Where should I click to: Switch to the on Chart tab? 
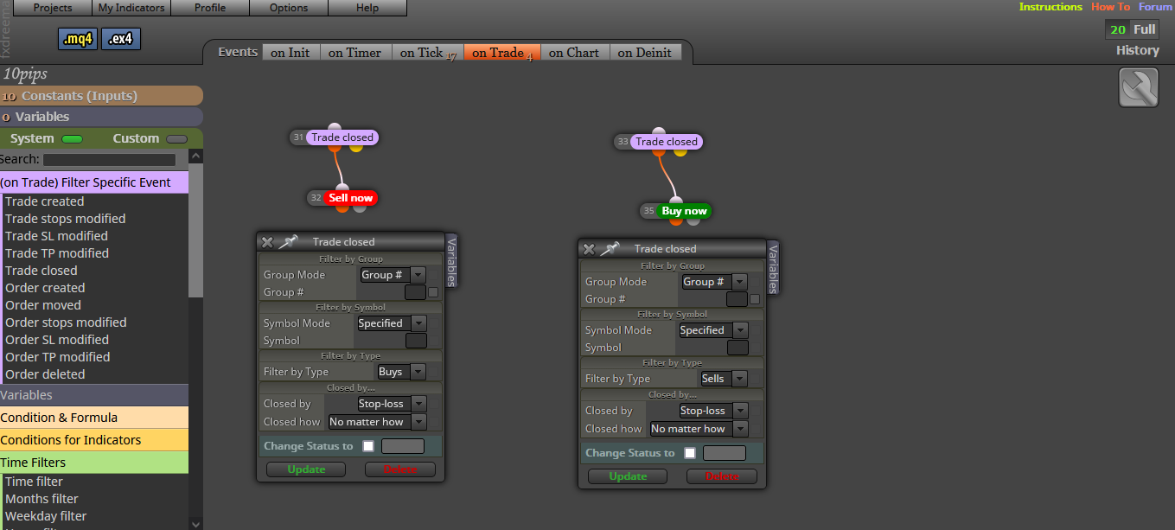(574, 53)
